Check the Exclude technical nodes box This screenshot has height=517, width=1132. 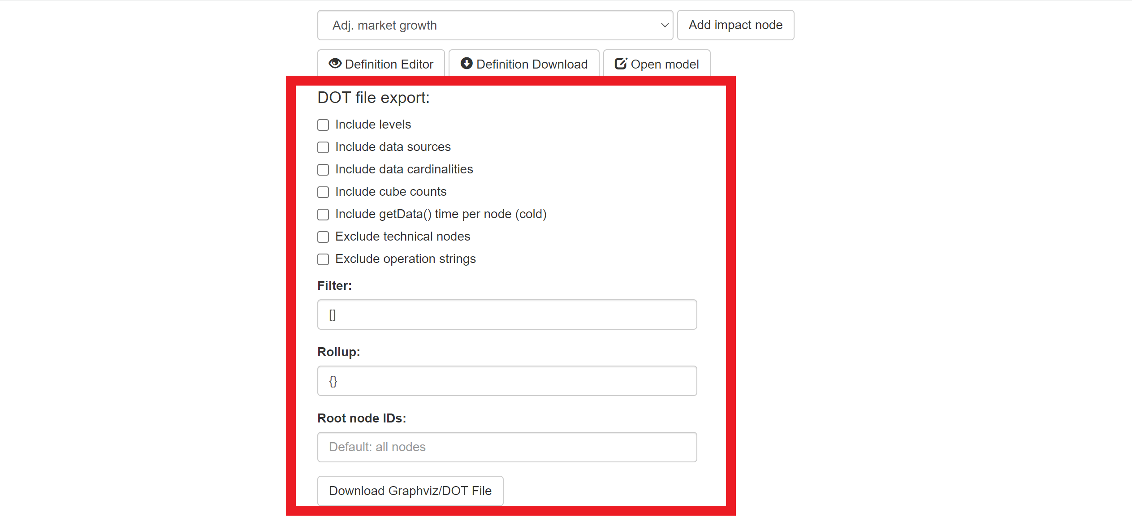tap(323, 237)
